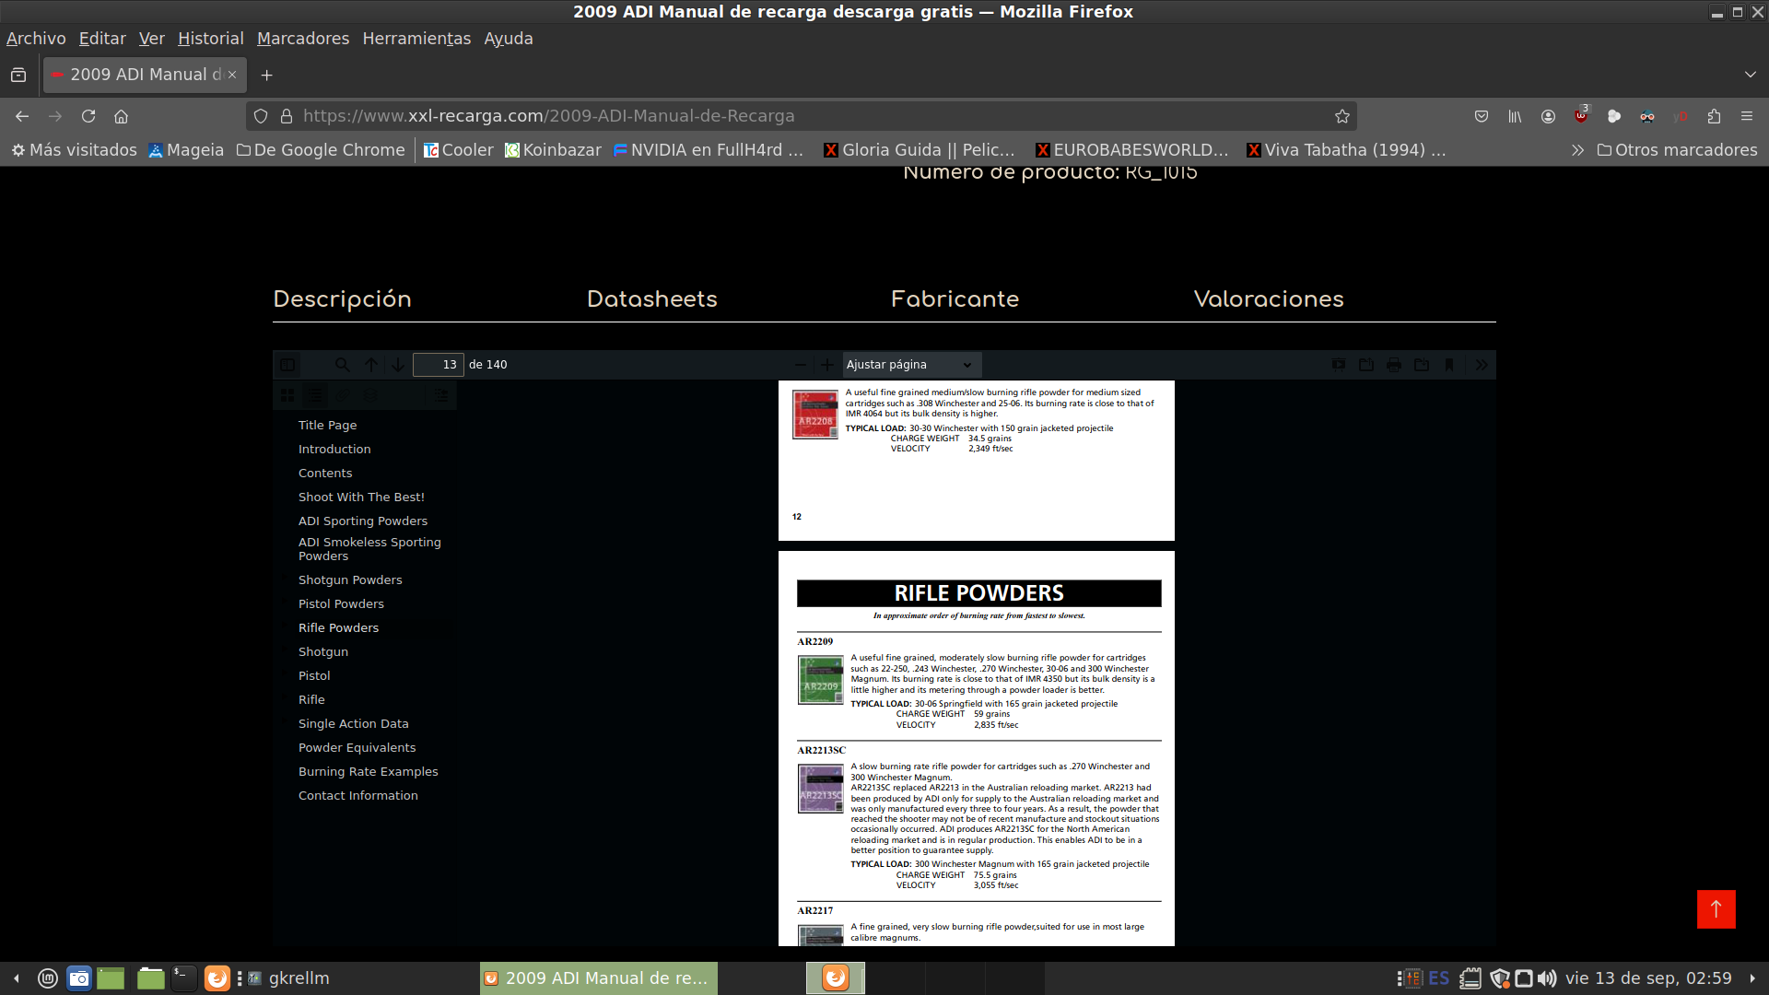Open the PDF search magnifier
Image resolution: width=1769 pixels, height=995 pixels.
tap(342, 365)
